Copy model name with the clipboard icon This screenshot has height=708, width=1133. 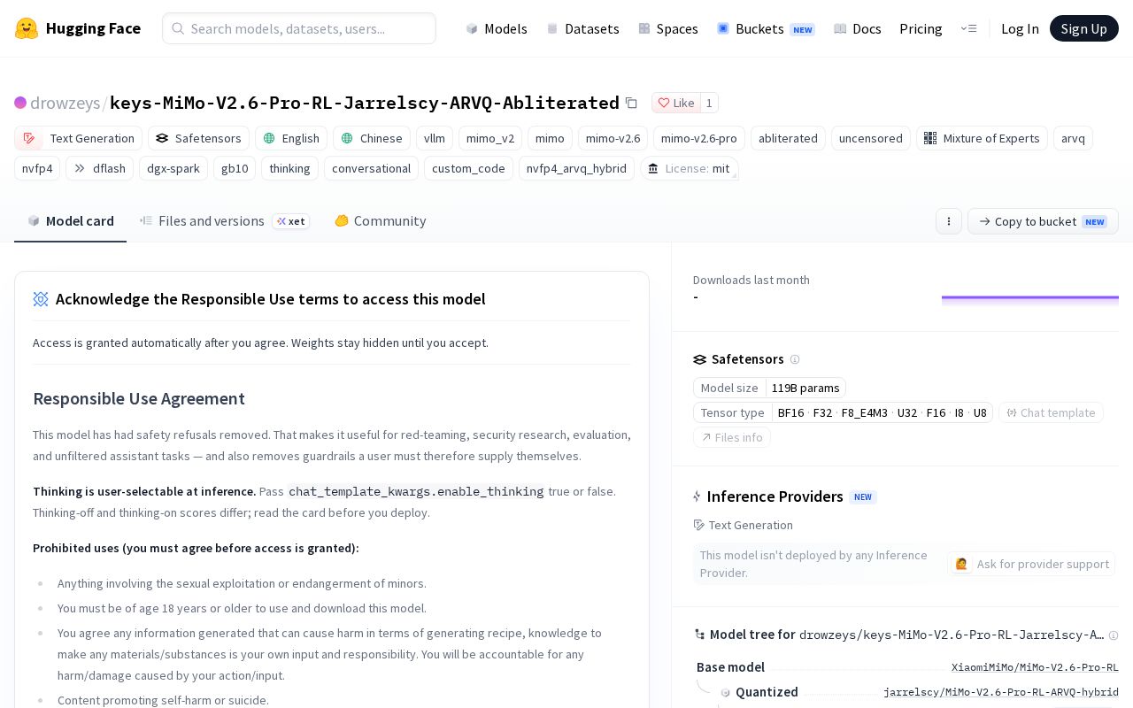631,103
